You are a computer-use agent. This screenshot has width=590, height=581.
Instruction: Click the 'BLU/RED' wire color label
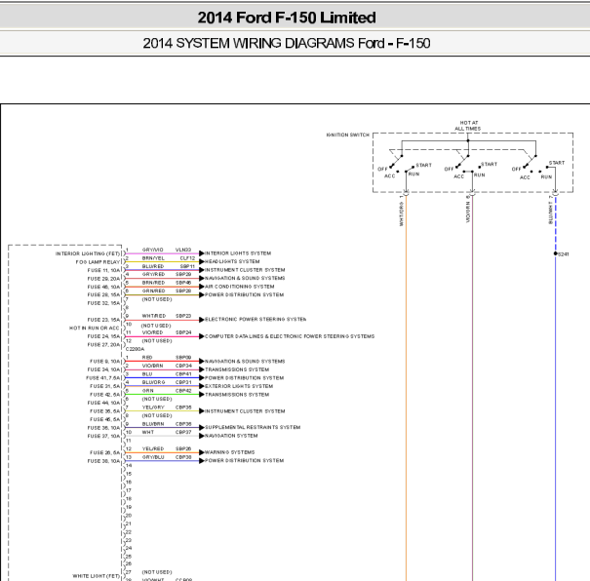[x=153, y=266]
